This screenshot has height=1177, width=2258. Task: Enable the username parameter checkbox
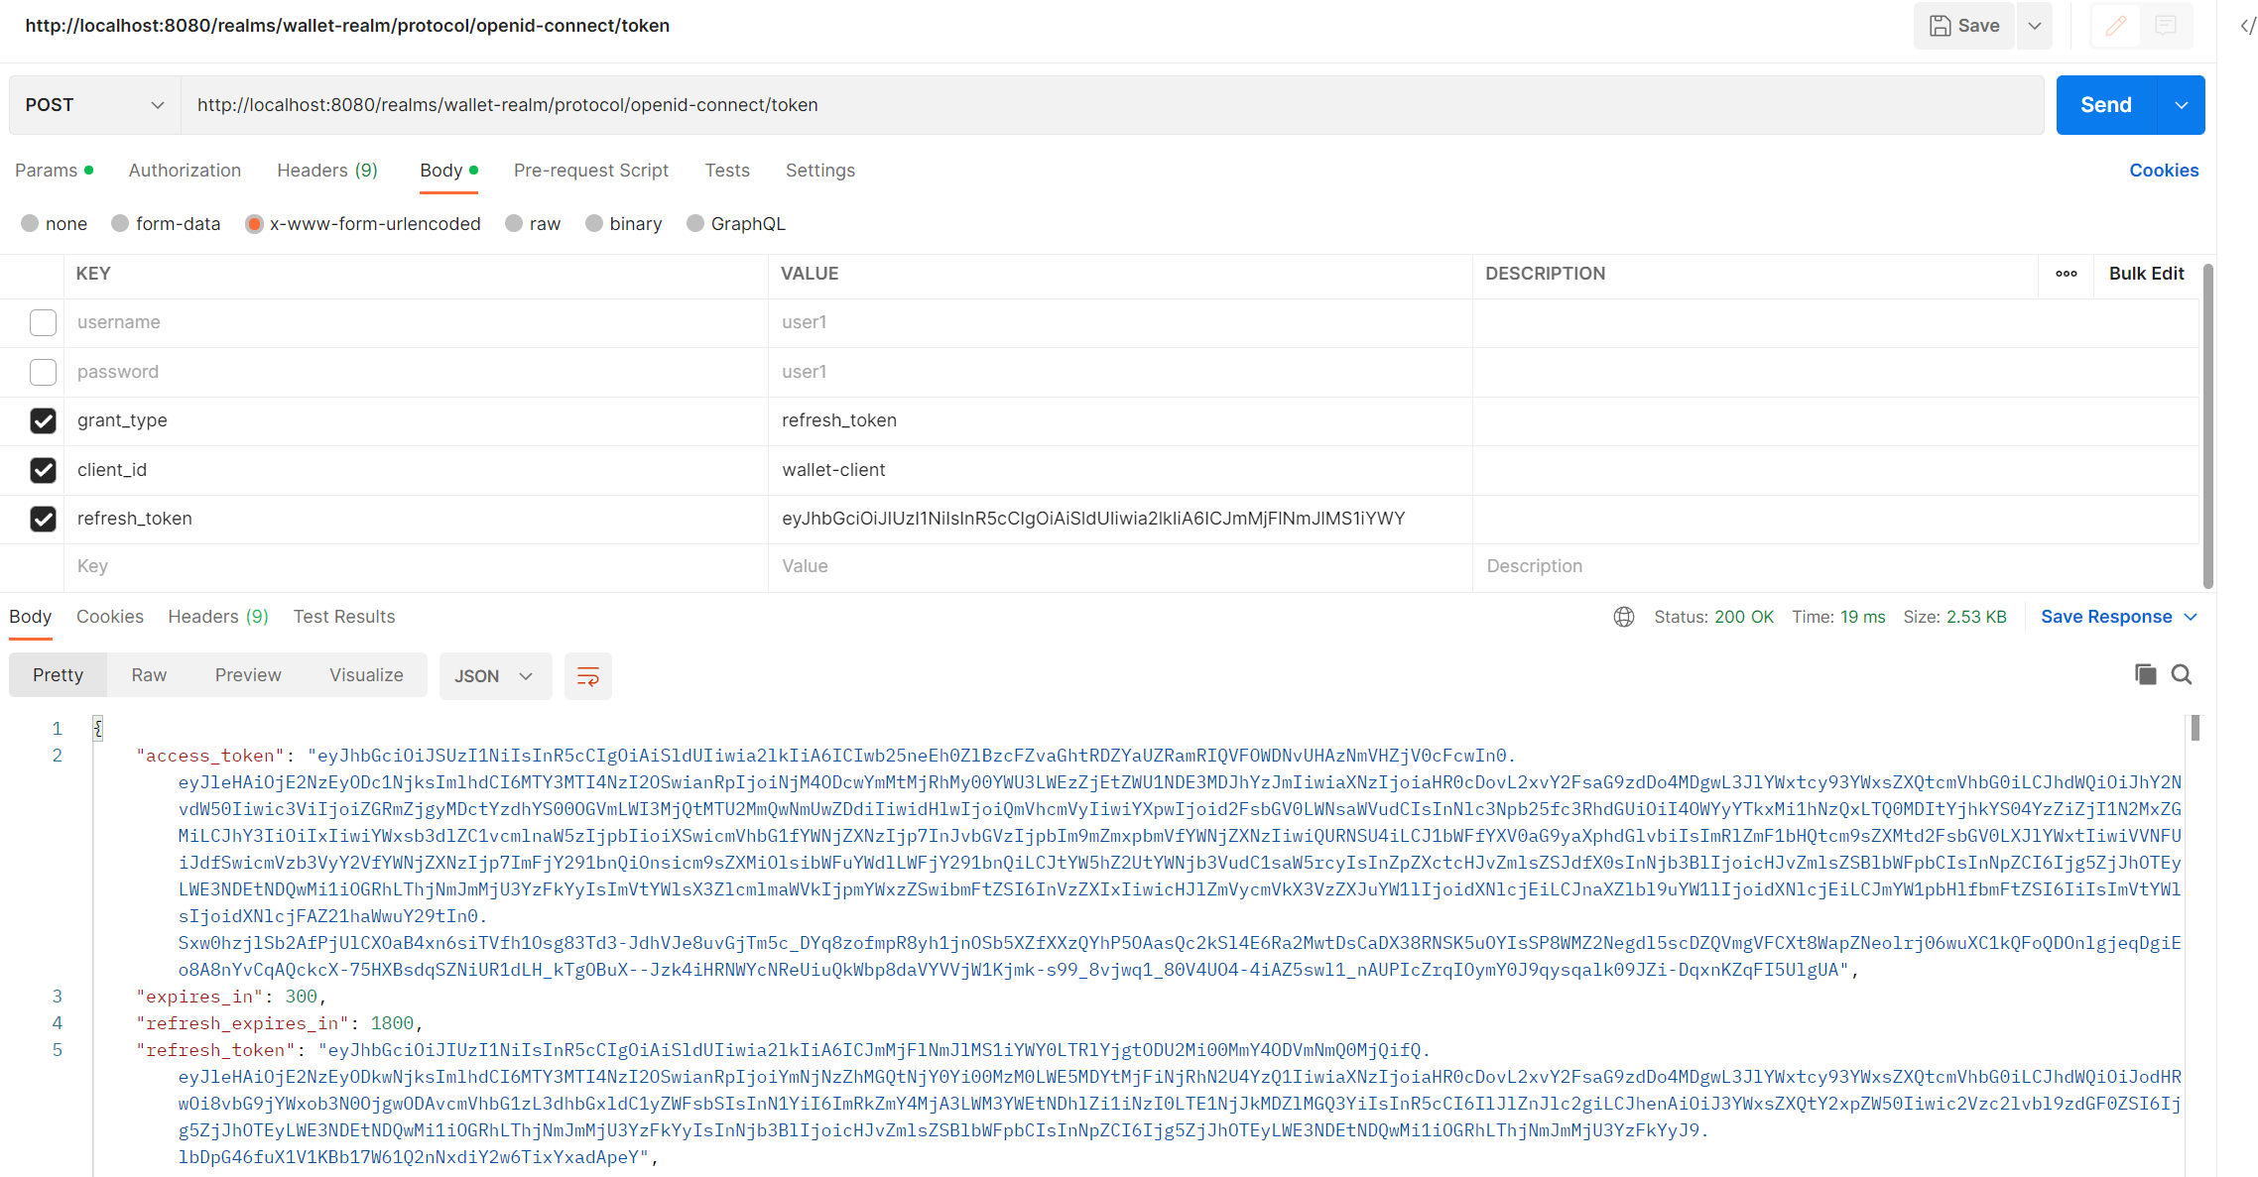coord(43,322)
